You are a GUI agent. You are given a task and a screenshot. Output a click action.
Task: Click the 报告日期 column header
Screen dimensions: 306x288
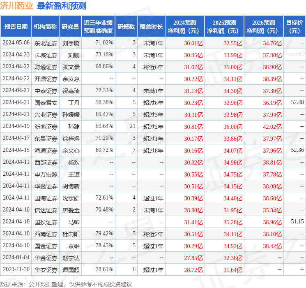tap(16, 27)
